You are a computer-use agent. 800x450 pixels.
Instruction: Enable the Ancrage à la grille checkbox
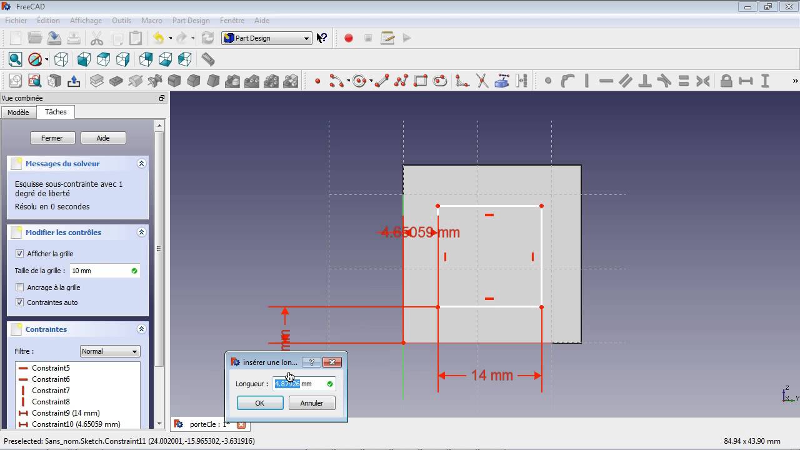point(20,287)
